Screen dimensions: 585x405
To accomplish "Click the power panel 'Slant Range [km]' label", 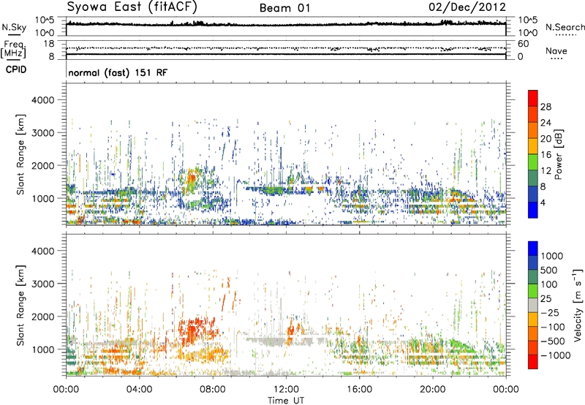I will click(20, 154).
